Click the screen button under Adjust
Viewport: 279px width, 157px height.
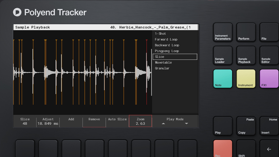point(48,148)
